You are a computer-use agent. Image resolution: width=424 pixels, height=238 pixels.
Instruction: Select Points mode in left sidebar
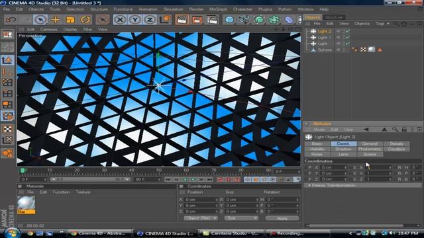point(7,82)
